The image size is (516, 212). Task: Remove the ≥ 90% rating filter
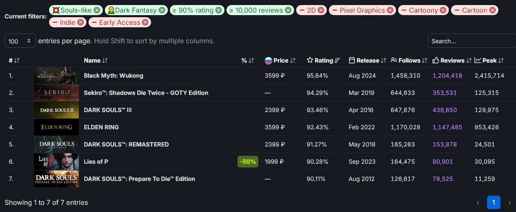219,10
